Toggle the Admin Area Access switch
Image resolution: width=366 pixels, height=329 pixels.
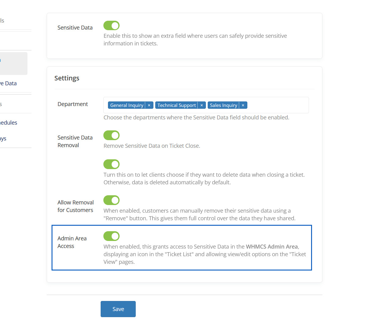point(111,236)
